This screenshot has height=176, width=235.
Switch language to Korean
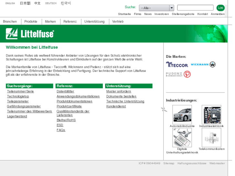click(66, 3)
